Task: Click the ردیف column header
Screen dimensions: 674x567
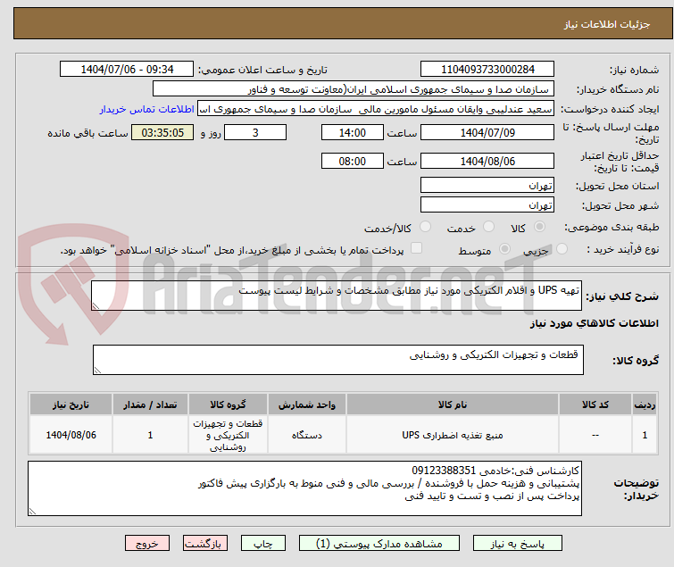Action: [645, 404]
